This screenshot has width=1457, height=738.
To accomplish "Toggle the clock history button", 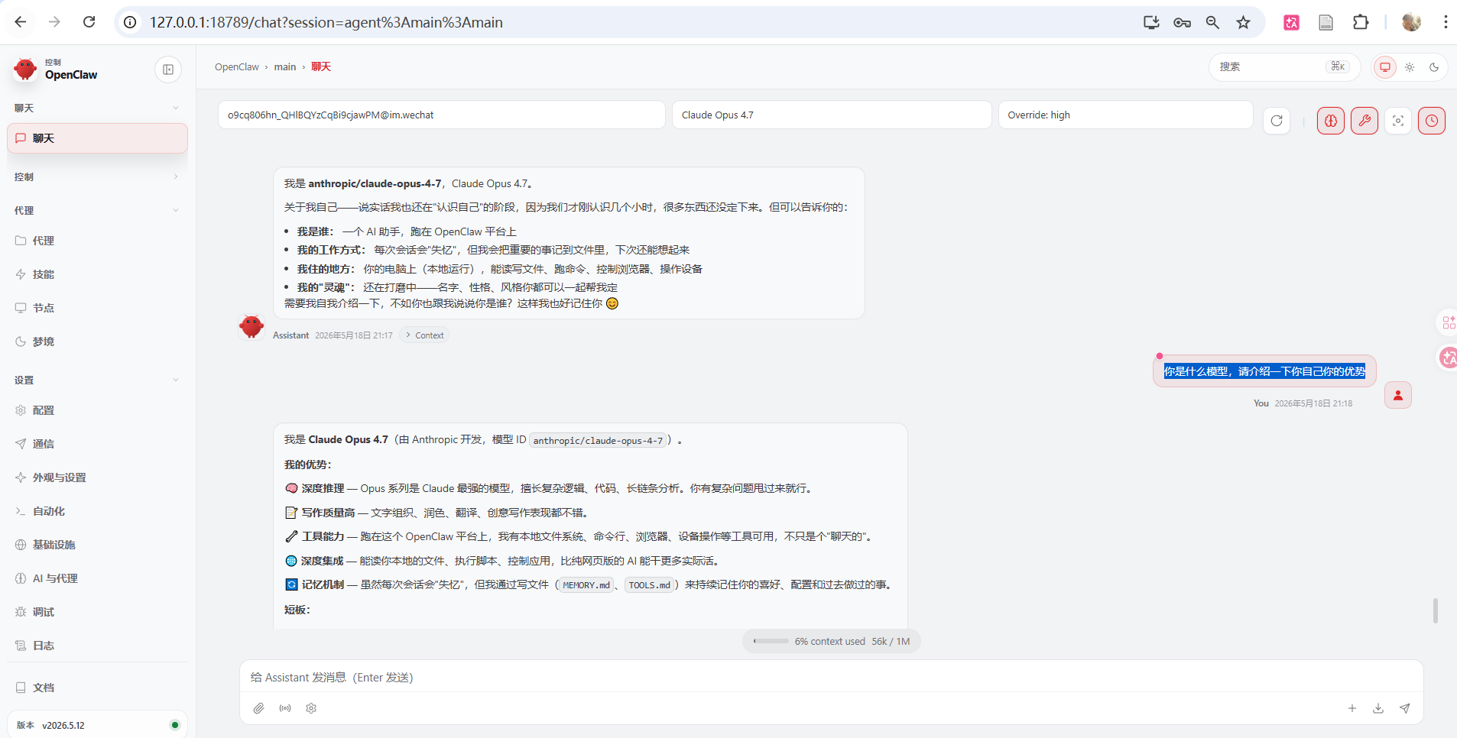I will point(1432,121).
